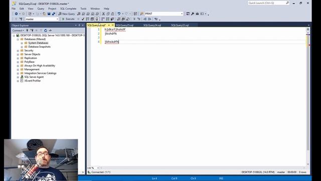
Task: Expand the SQL Server Agent node
Action: click(x=18, y=77)
